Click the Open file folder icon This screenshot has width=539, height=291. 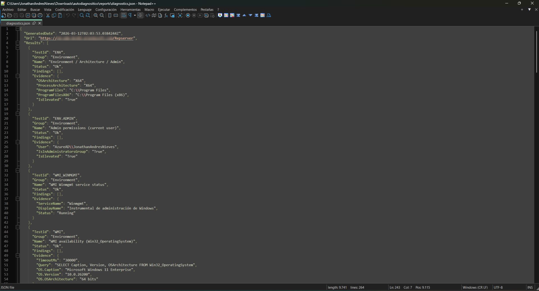10,15
